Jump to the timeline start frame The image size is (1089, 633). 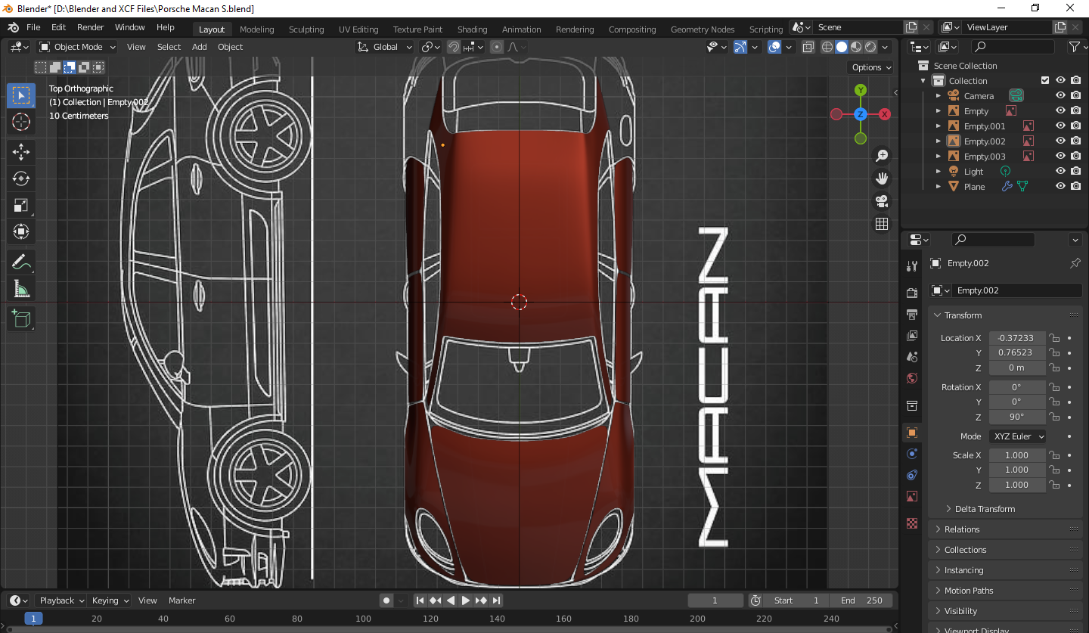[x=420, y=600]
